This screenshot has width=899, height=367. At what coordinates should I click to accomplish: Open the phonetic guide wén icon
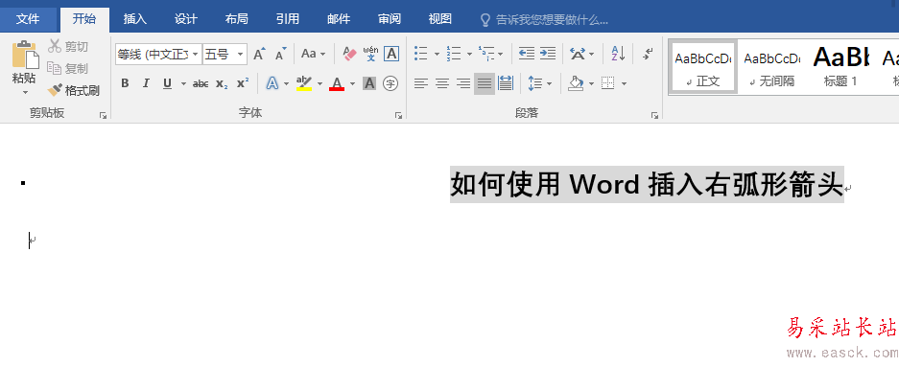371,55
